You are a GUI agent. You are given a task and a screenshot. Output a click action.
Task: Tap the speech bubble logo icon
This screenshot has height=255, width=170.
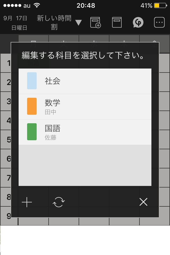(138, 23)
